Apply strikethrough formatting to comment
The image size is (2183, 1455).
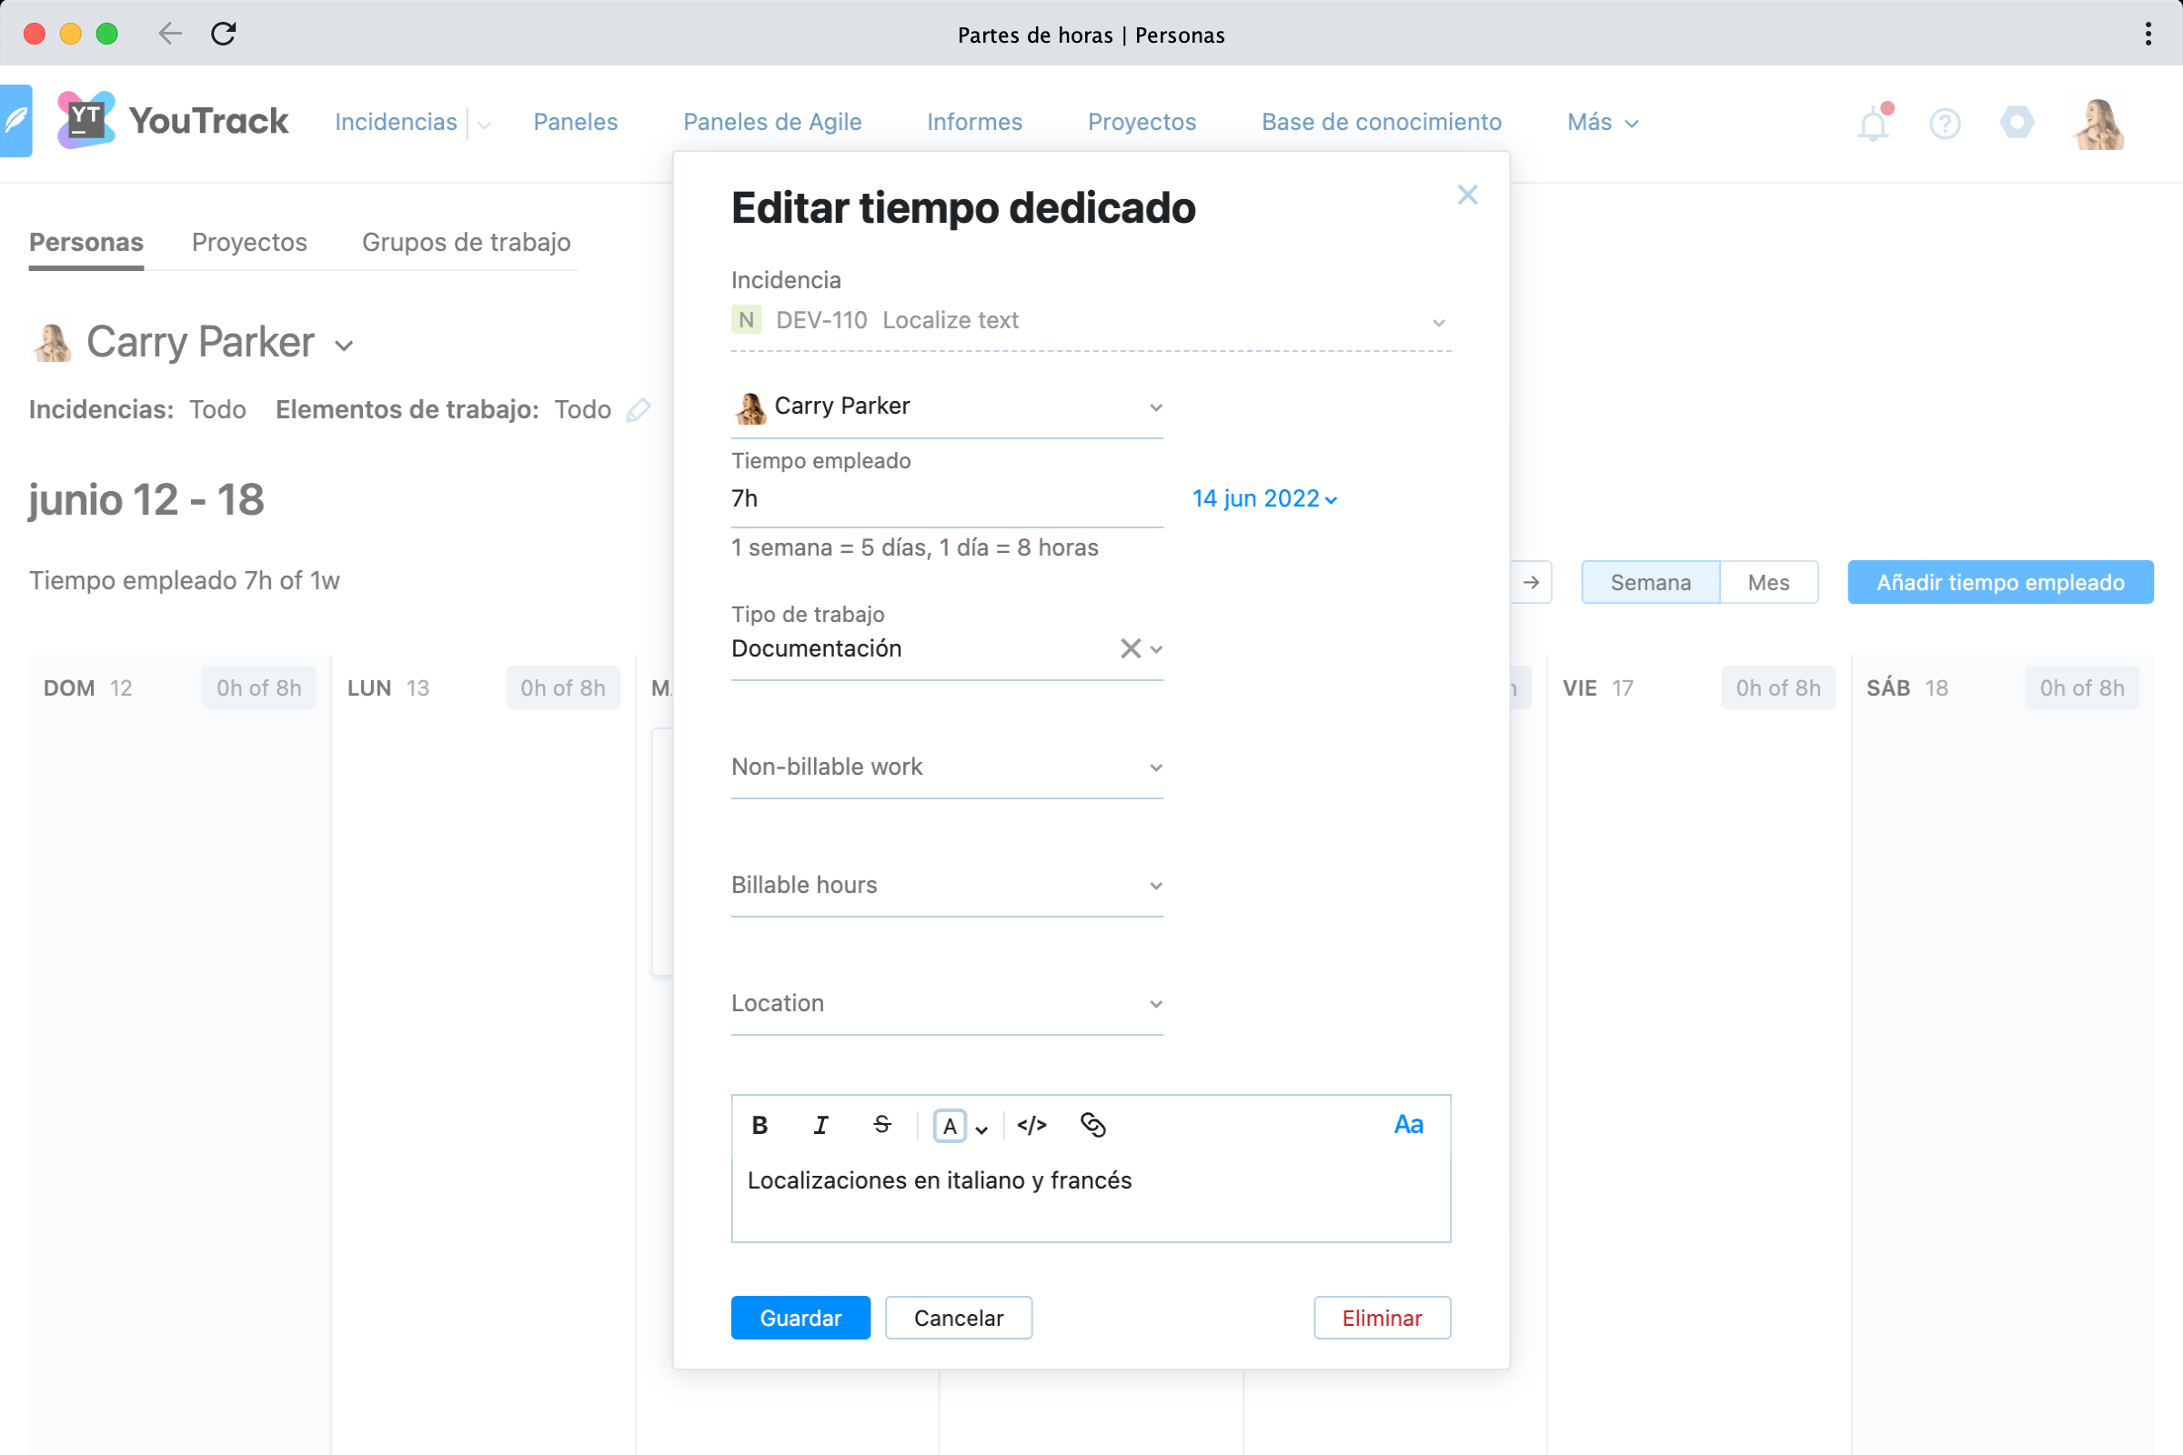tap(881, 1126)
